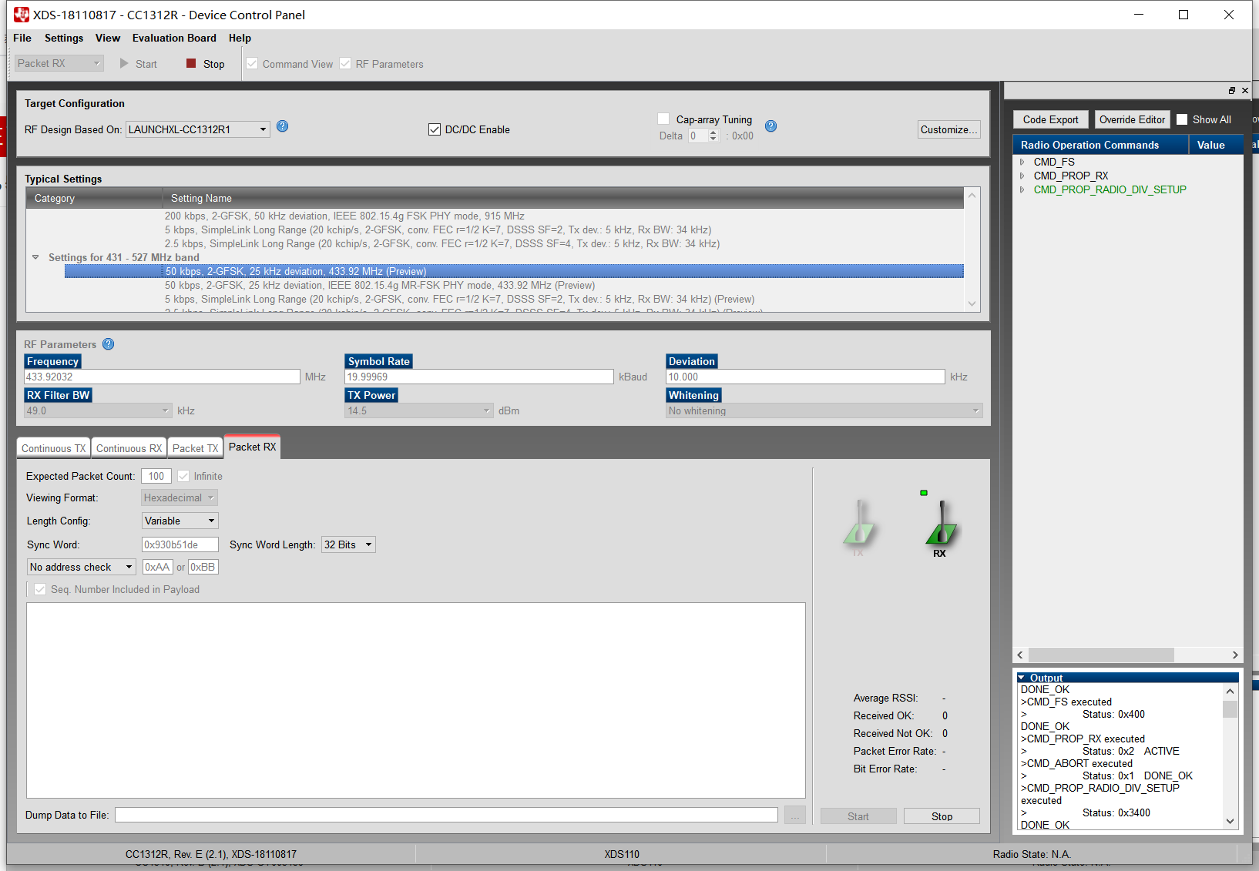Open the RF Parameters help icon
The height and width of the screenshot is (871, 1259).
109,344
